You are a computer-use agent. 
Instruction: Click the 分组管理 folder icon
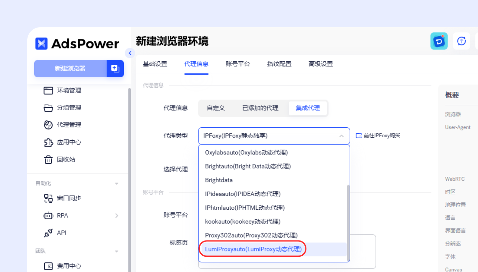[48, 108]
